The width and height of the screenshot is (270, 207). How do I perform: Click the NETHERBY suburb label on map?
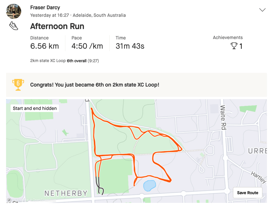point(66,194)
